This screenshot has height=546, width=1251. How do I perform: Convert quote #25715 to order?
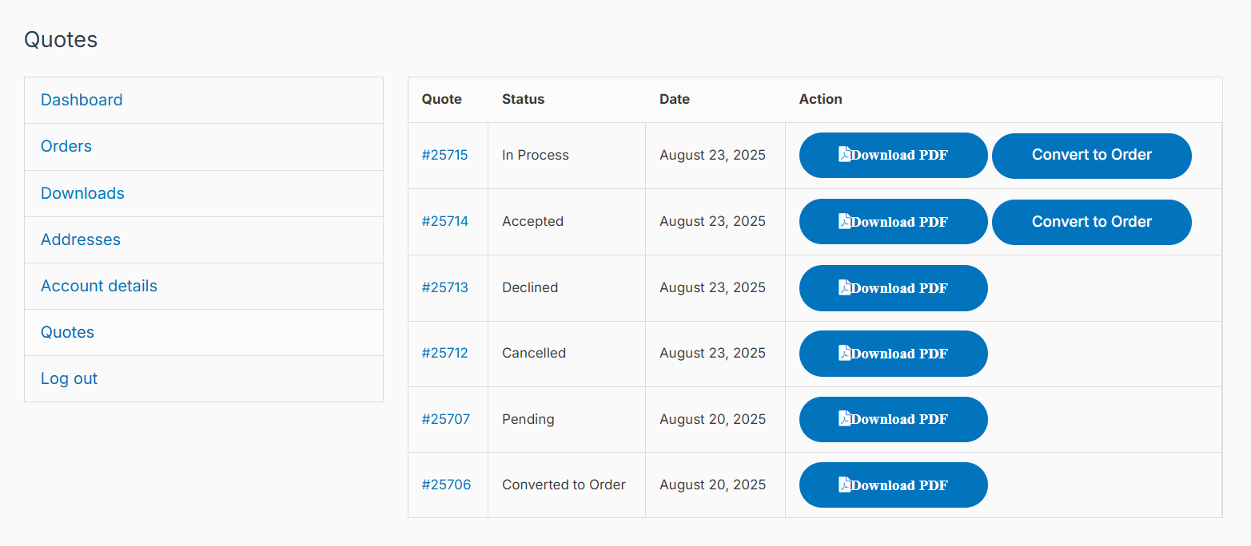[1091, 155]
